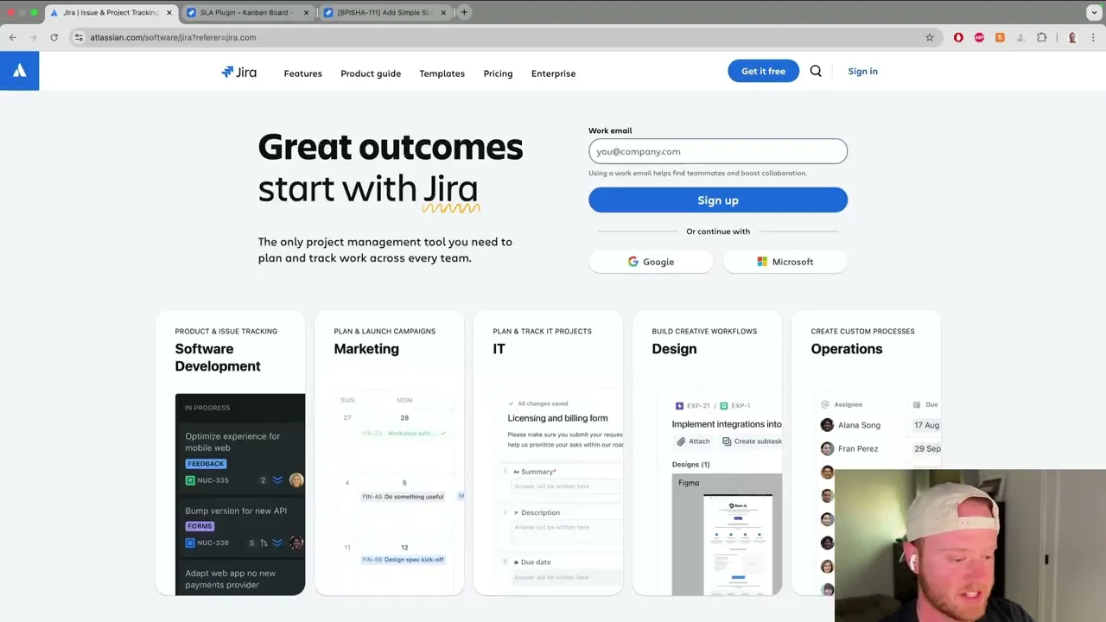The width and height of the screenshot is (1106, 622).
Task: Click the Jira logo in the page header
Action: point(239,73)
